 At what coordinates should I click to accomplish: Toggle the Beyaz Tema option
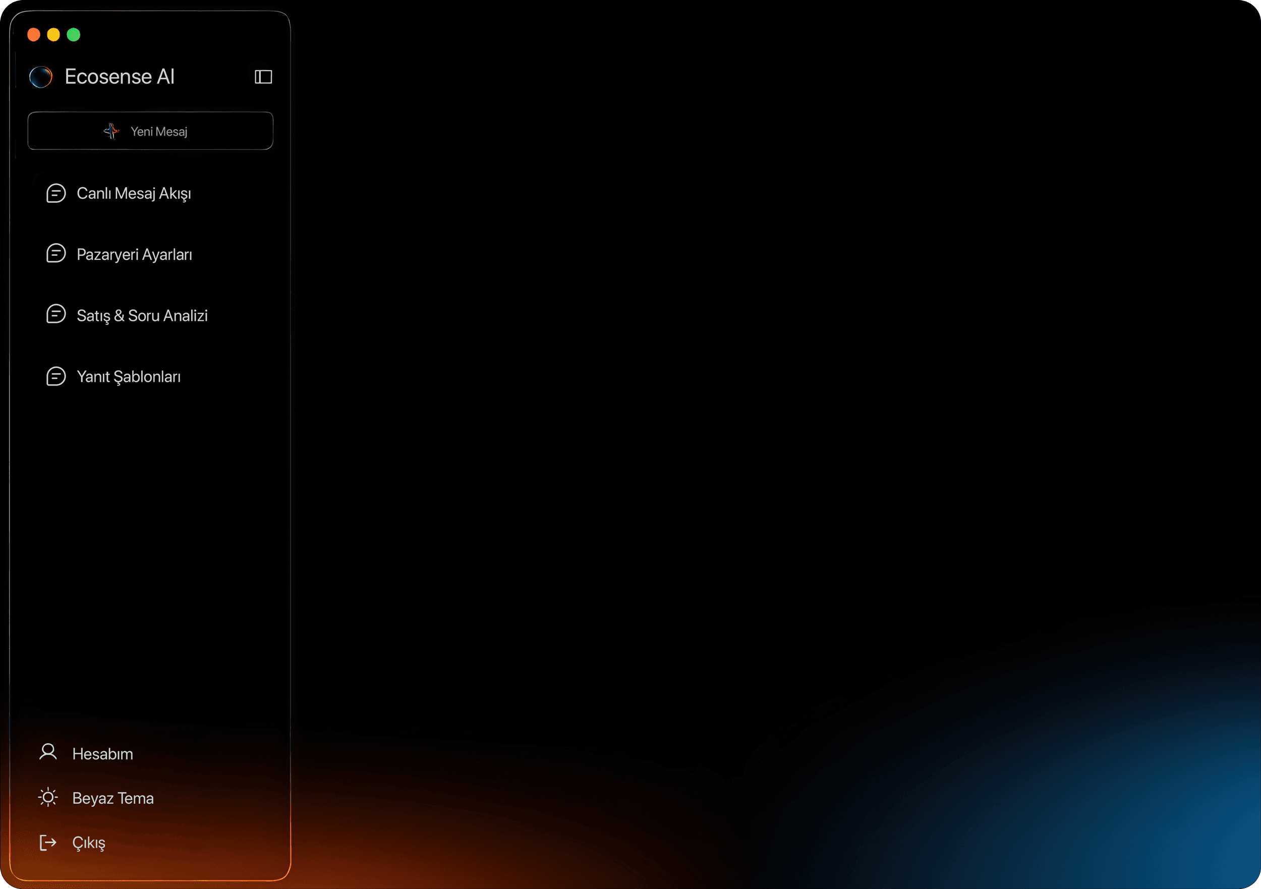[x=112, y=798]
